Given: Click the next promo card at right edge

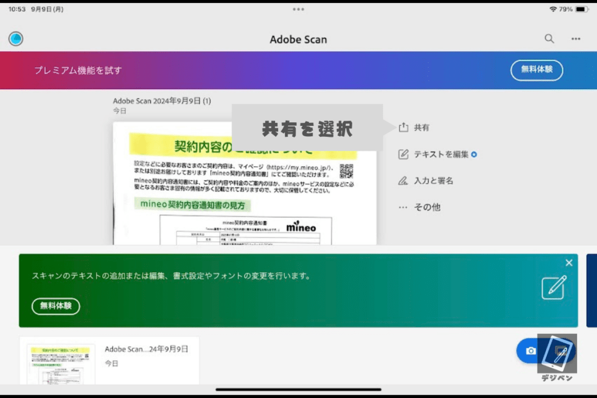Looking at the screenshot, I should [592, 290].
